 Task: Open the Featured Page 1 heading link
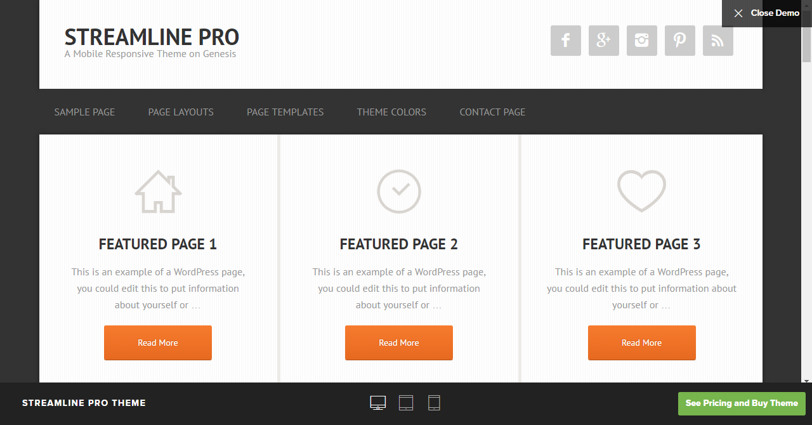pyautogui.click(x=158, y=244)
